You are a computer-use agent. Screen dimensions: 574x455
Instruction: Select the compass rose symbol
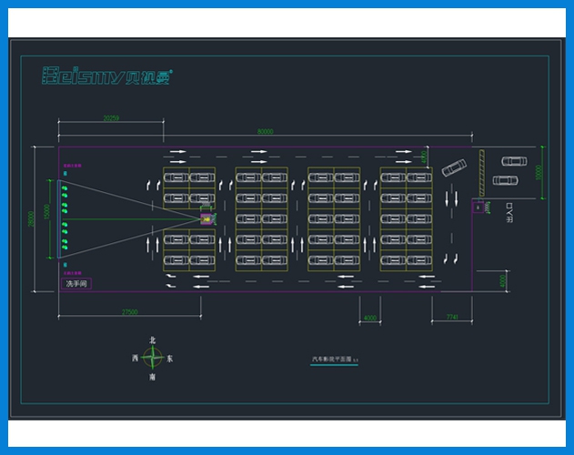click(x=152, y=358)
